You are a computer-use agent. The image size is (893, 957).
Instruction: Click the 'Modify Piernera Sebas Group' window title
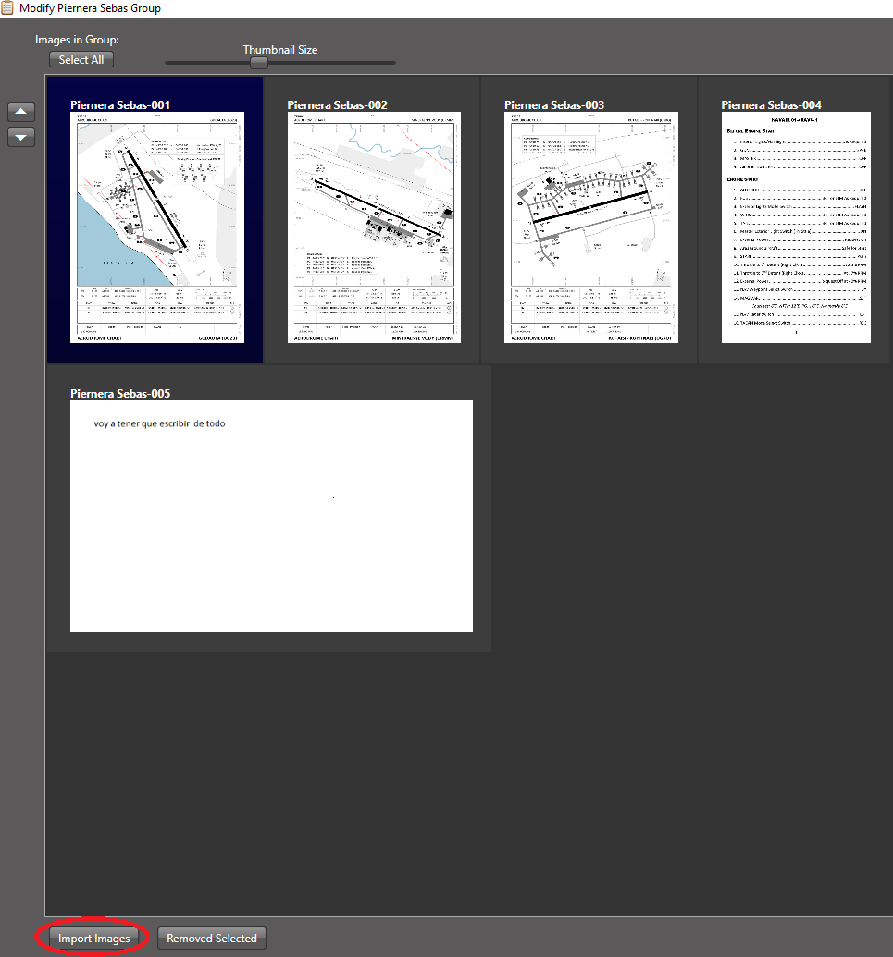click(91, 8)
